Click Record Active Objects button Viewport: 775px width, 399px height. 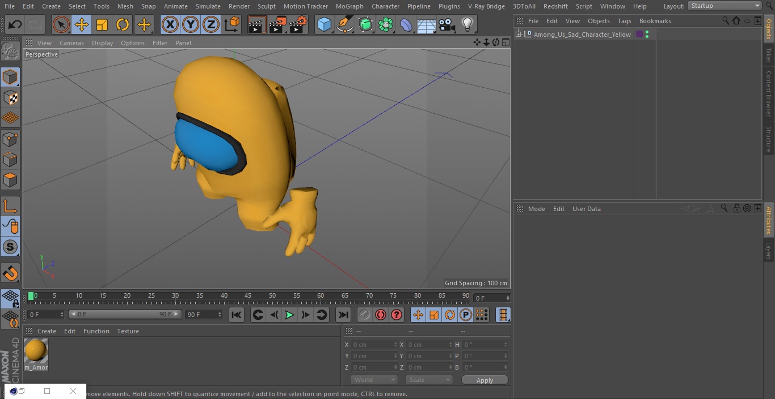(365, 315)
